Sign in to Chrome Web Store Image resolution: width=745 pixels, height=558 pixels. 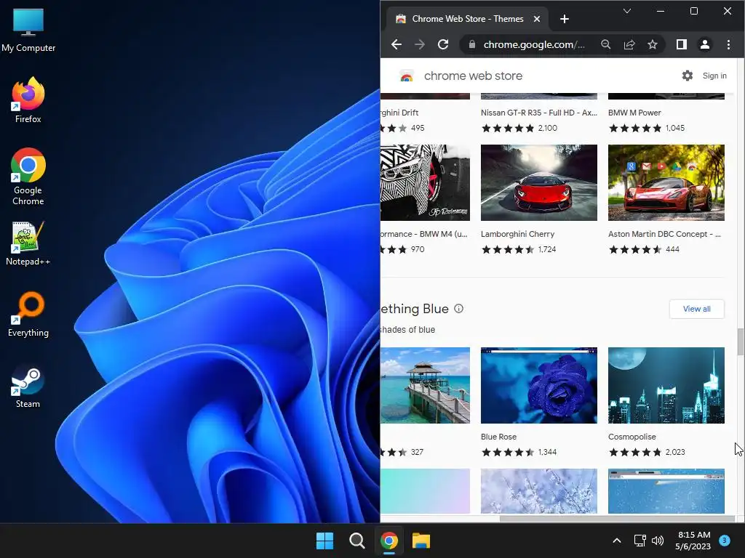point(714,76)
